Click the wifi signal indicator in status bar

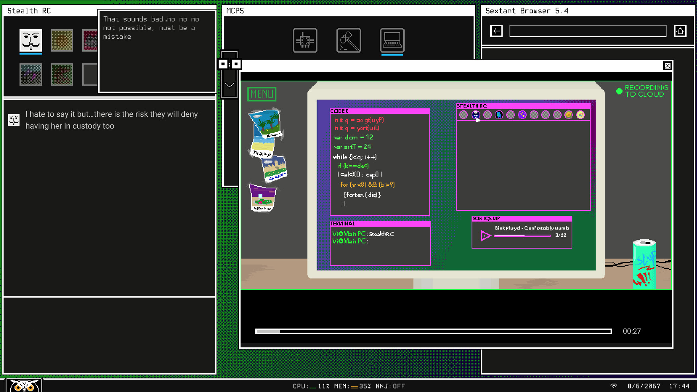click(x=614, y=386)
